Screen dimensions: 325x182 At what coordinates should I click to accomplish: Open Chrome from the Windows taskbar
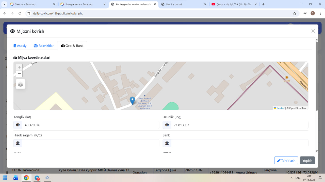[x=26, y=178]
